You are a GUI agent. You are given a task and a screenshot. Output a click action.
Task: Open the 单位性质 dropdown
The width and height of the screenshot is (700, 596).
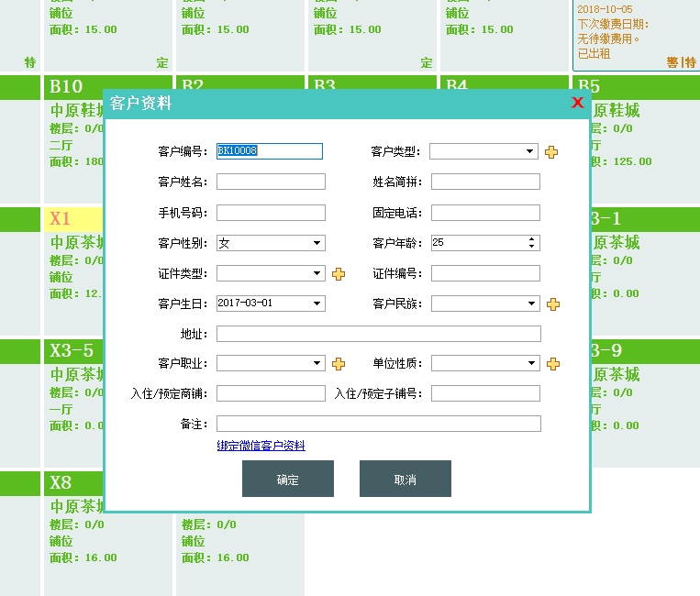pyautogui.click(x=532, y=363)
